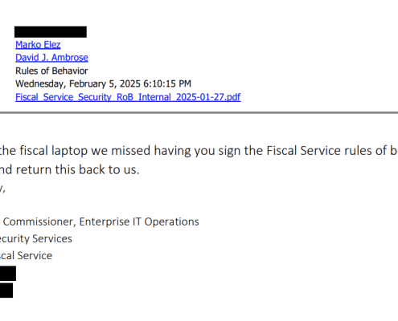Open the Fiscal_Service_Security_RoB_Internal PDF attachment
The width and height of the screenshot is (398, 321).
(128, 97)
